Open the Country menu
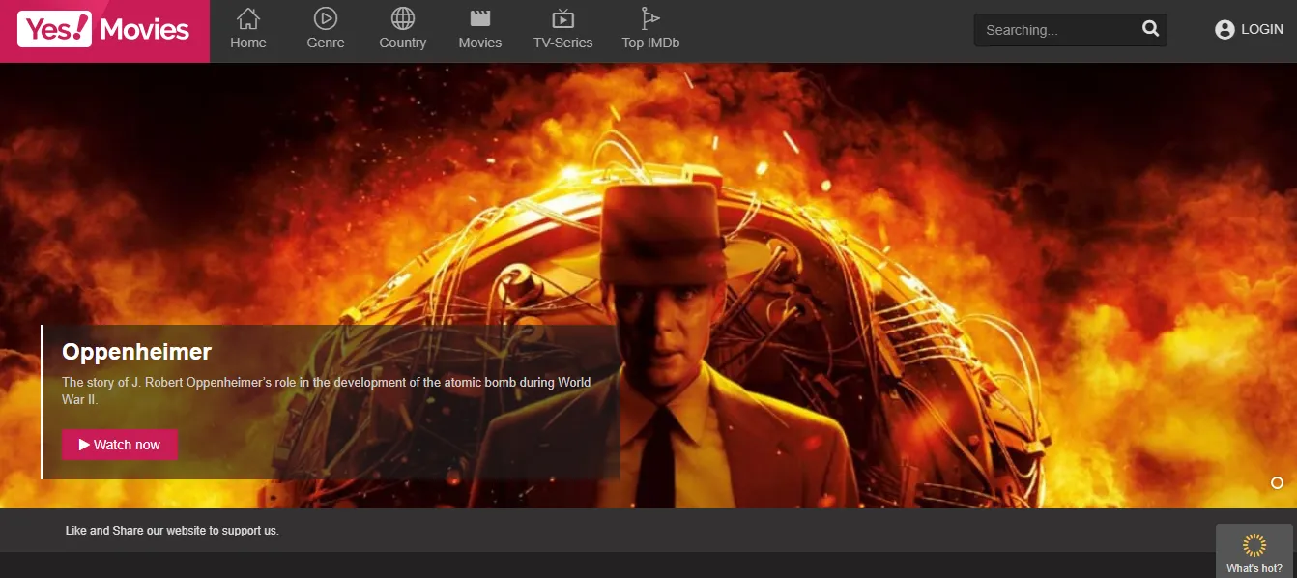The image size is (1297, 578). tap(403, 31)
